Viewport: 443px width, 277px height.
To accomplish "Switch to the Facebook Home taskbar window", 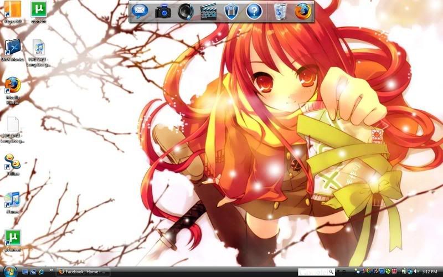I will 83,272.
